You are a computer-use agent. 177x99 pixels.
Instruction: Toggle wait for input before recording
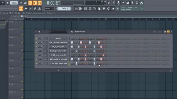tap(26, 3)
